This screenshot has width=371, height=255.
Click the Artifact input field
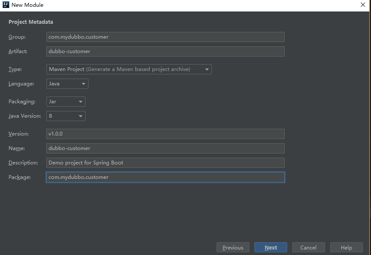tap(166, 51)
